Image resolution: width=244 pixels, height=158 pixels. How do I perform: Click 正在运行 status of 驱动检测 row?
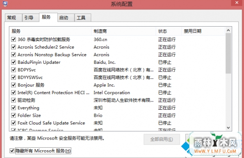[x=167, y=100]
